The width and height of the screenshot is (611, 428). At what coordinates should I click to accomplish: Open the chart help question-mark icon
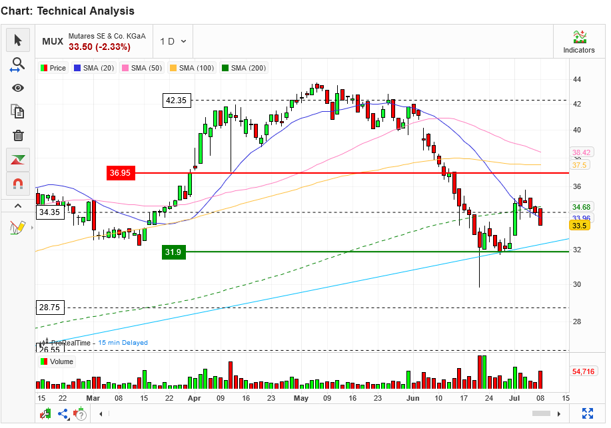81,415
